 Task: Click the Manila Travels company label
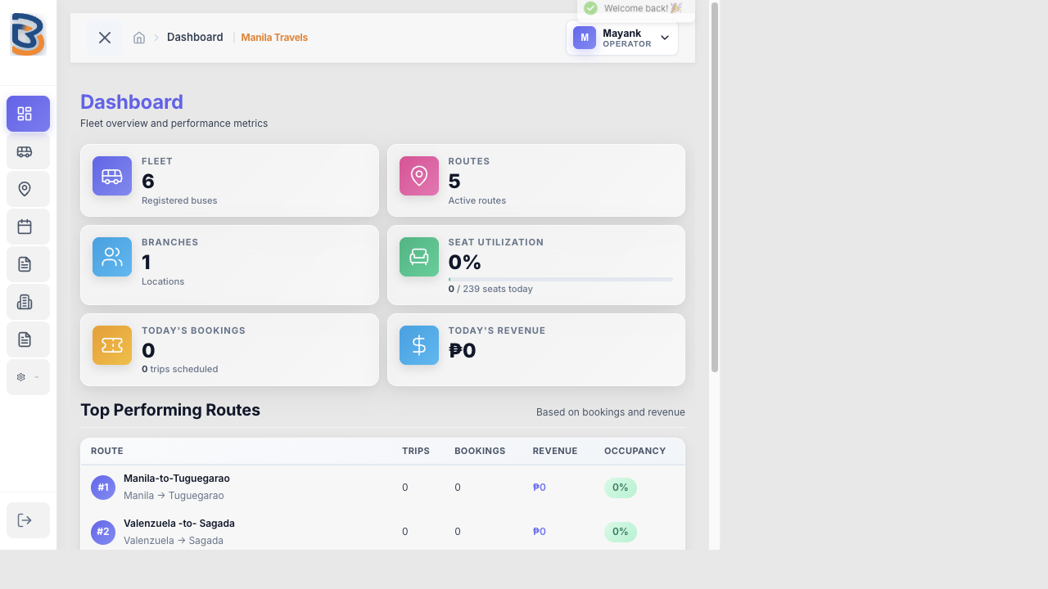pyautogui.click(x=274, y=38)
